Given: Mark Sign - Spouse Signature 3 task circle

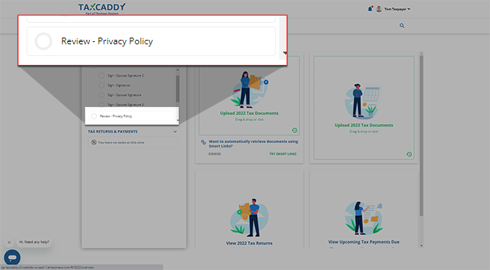Looking at the screenshot, I should click(x=101, y=105).
